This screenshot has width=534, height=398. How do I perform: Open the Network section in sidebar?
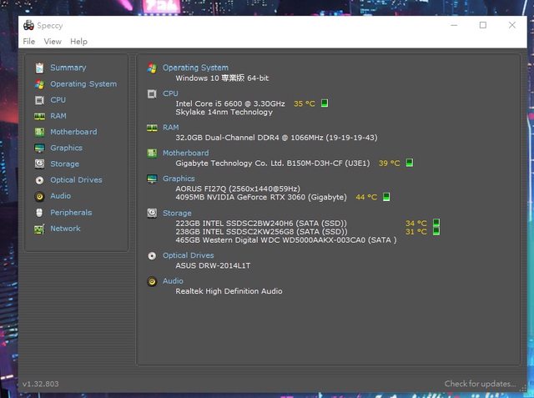[65, 229]
